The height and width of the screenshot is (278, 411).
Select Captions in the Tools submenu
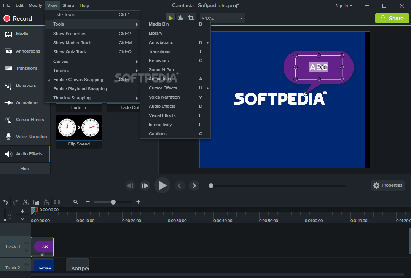(158, 134)
